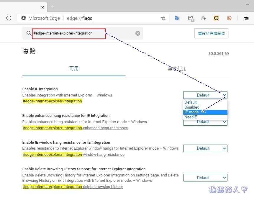The width and height of the screenshot is (254, 198).
Task: Close the current browser tab
Action: coord(42,7)
